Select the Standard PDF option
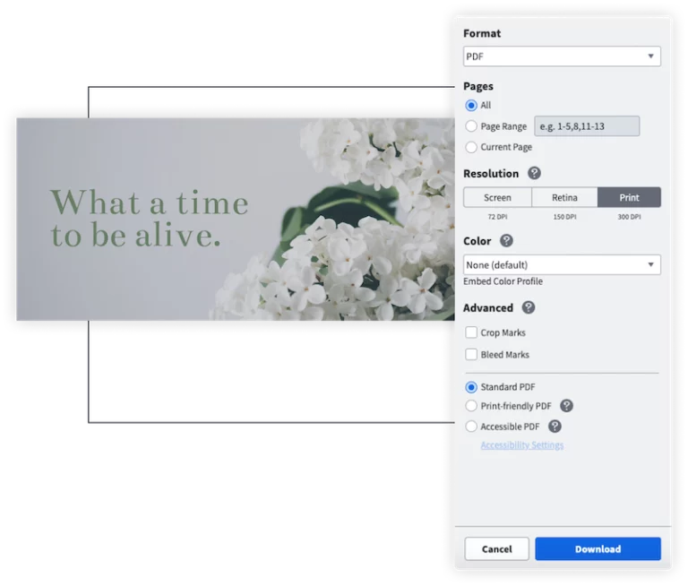 click(x=471, y=387)
